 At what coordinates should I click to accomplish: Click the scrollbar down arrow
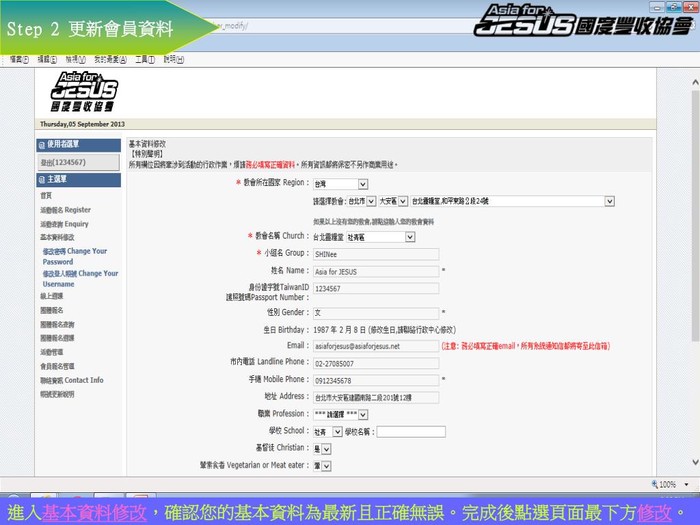695,462
